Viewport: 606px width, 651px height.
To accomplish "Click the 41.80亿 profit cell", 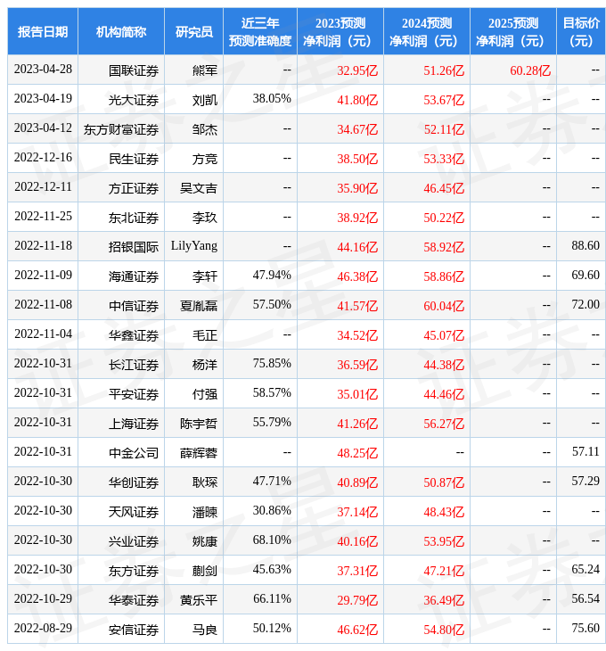I will 357,100.
